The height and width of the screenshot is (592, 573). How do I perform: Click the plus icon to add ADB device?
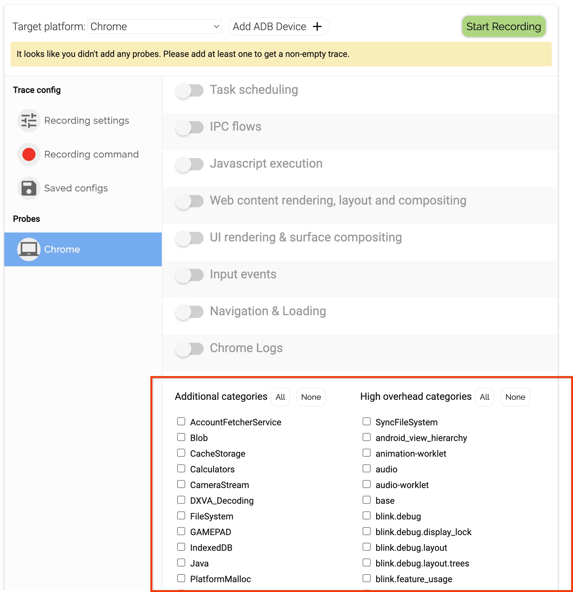(x=317, y=27)
